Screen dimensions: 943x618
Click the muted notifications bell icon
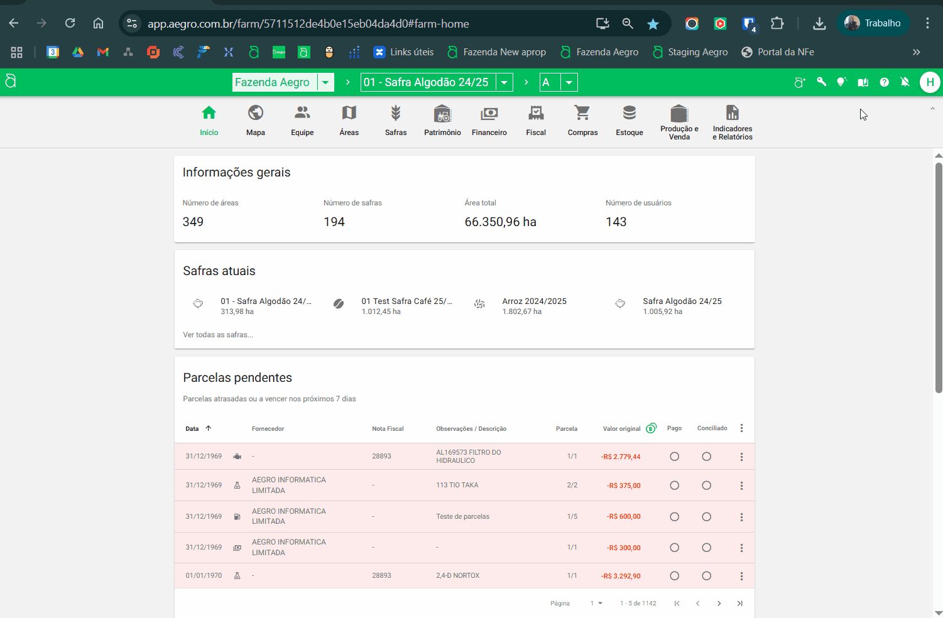click(905, 82)
